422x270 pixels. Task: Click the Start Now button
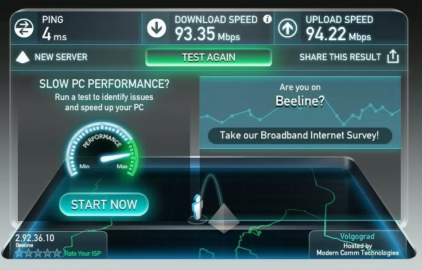coord(104,205)
